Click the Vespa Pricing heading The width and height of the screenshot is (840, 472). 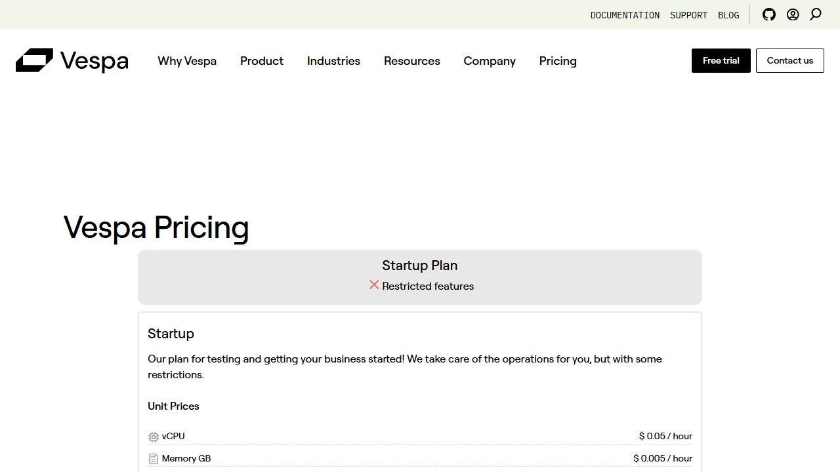[156, 227]
